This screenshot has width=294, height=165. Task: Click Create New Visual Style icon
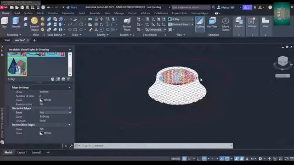pyautogui.click(x=53, y=79)
